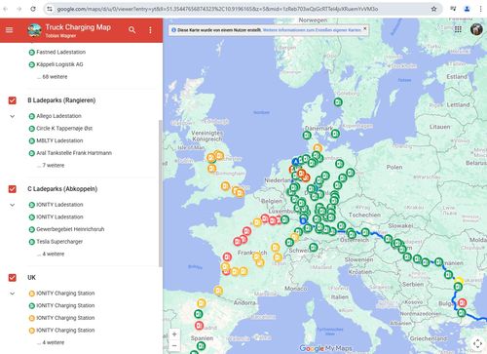Open the three-dot options menu in red header
Screen dimensions: 487x354
click(x=150, y=30)
